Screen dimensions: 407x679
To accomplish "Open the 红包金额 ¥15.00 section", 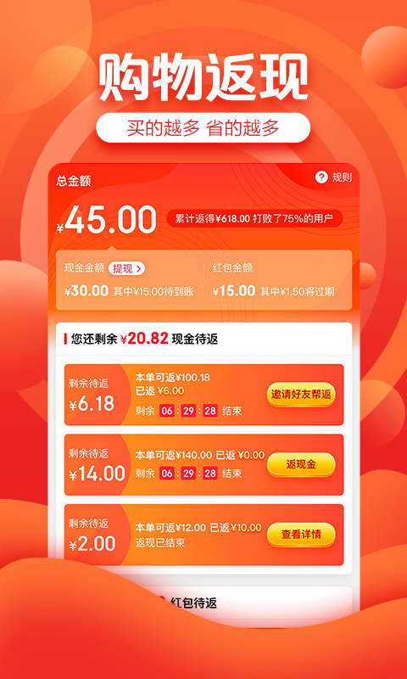I will tap(279, 280).
